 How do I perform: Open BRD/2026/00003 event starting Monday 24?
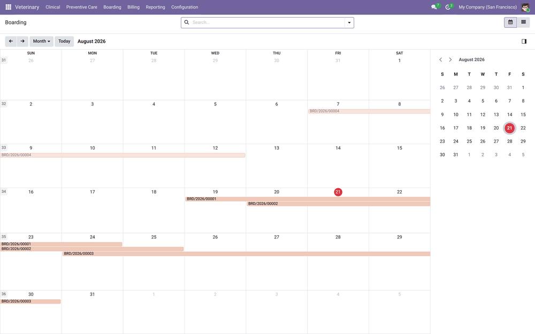coord(246,253)
